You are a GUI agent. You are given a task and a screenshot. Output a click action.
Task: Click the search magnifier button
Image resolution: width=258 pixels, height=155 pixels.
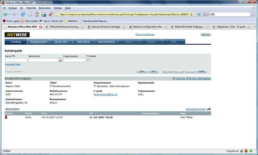[x=252, y=14]
